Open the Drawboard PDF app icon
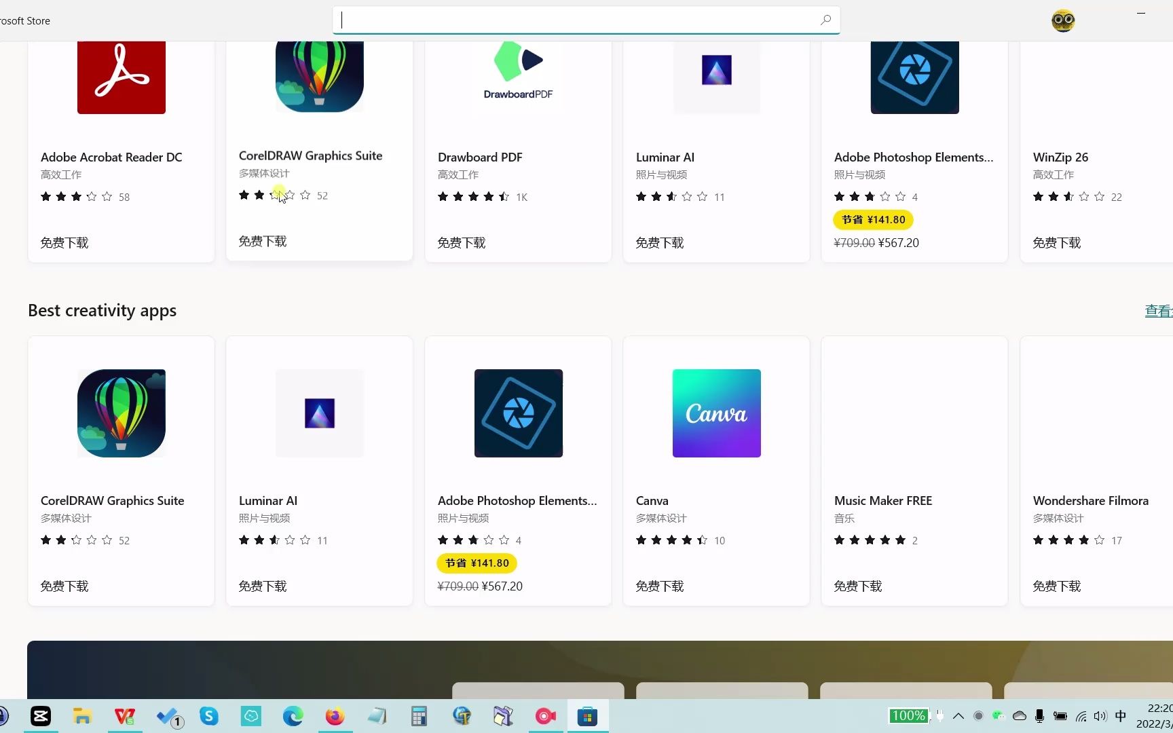 (x=519, y=71)
